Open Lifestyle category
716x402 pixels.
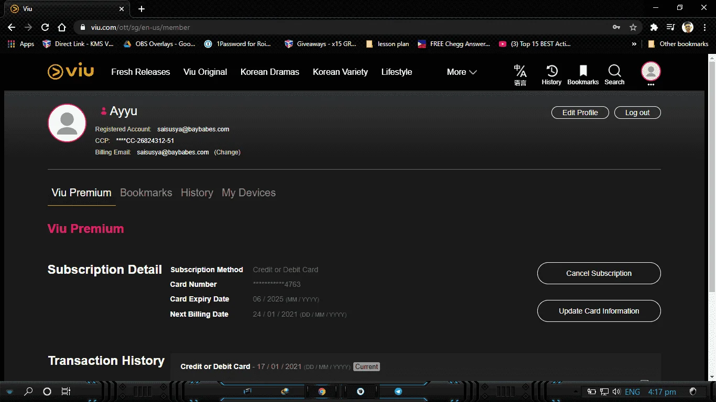click(397, 72)
